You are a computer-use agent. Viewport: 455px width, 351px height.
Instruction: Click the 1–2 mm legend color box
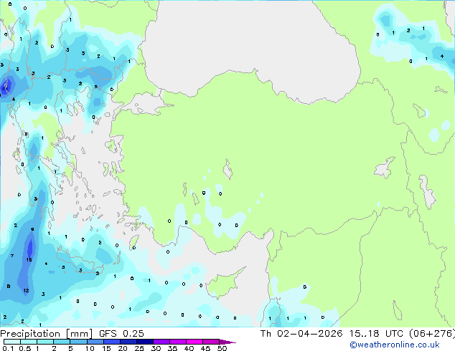(x=45, y=342)
